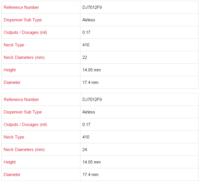Click 'Height' label in first table
Screen dimensions: 200x184
(10, 70)
